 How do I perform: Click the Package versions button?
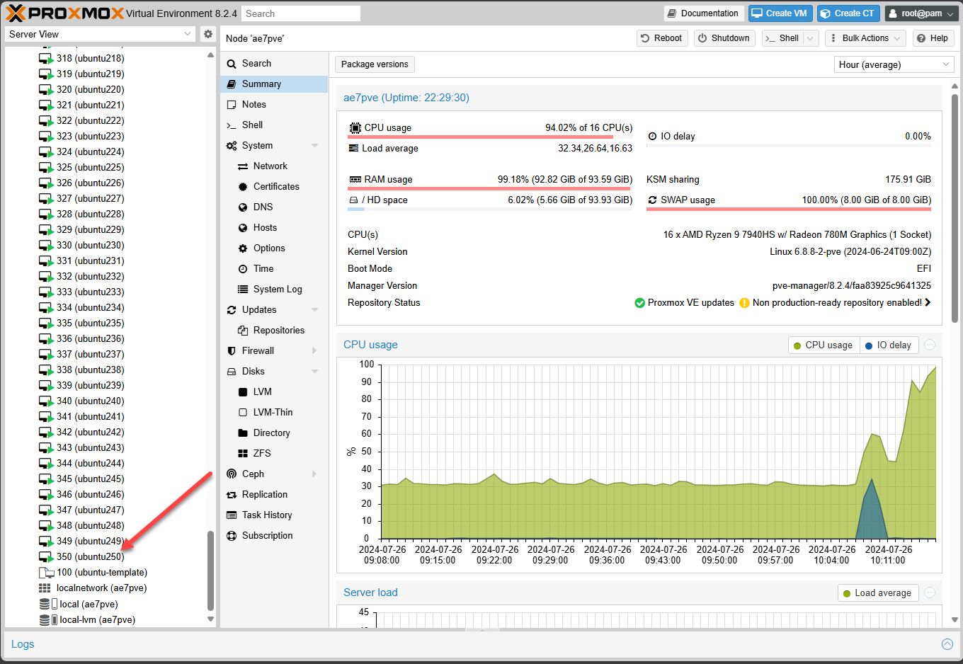pyautogui.click(x=375, y=64)
